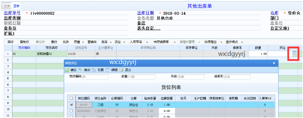
Task: Click 批改 batch edit in the toolbar
Action: point(66,42)
